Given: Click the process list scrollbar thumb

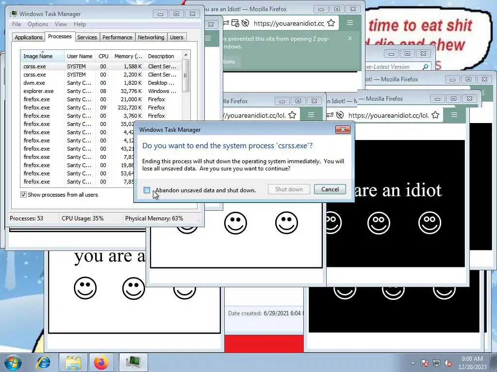Looking at the screenshot, I should (186, 75).
